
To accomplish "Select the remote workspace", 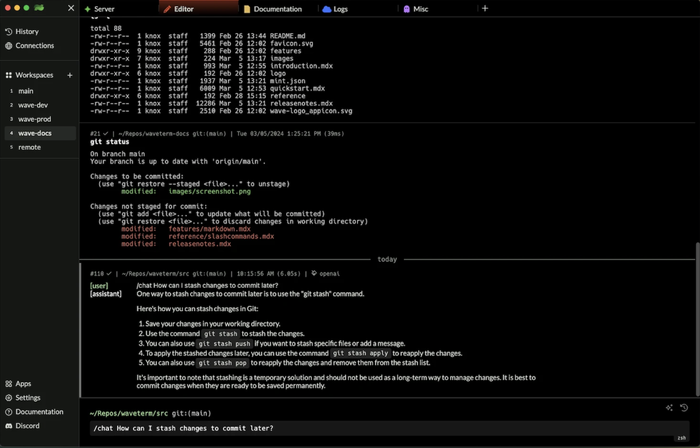I will click(x=40, y=147).
